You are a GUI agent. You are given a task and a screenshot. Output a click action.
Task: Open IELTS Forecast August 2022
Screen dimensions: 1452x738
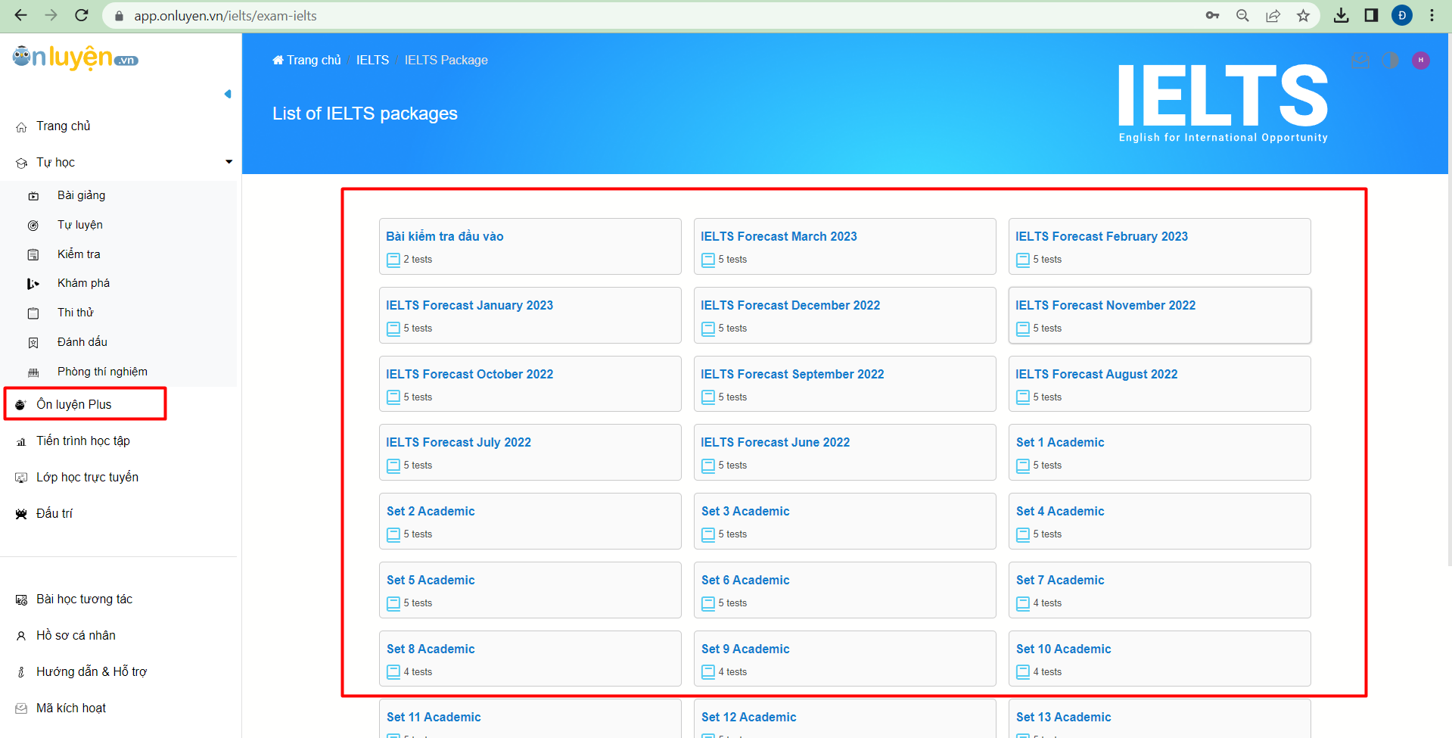(1159, 384)
